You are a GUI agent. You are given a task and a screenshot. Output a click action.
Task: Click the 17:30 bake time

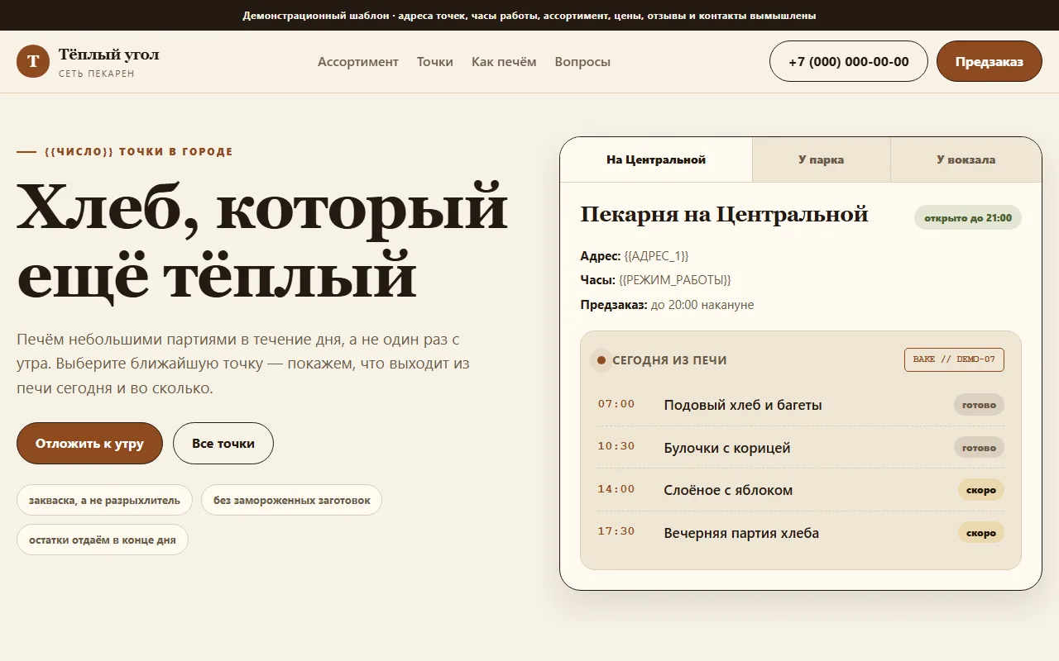pos(616,531)
